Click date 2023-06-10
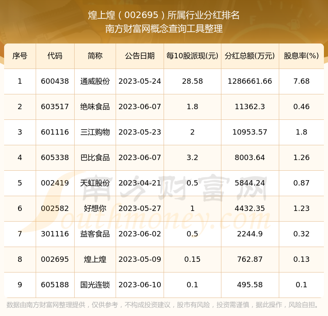328x316 pixels. point(140,285)
